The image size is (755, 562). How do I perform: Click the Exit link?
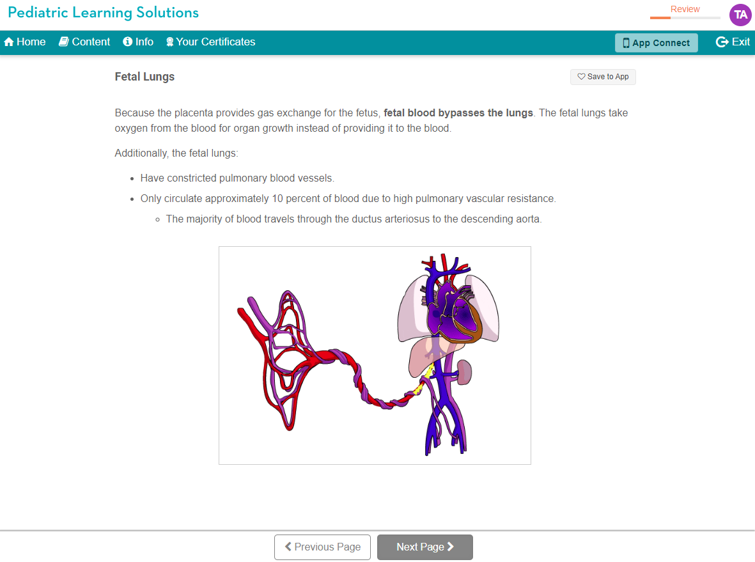733,42
